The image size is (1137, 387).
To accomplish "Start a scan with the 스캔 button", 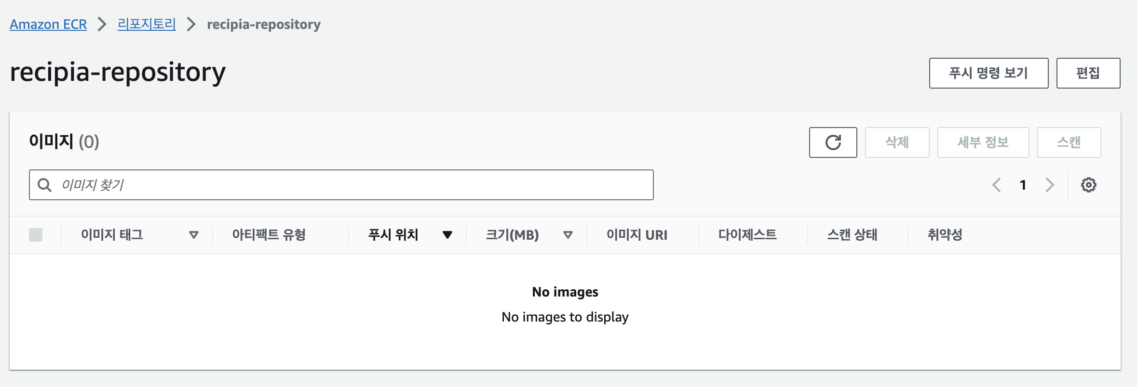I will (x=1069, y=142).
